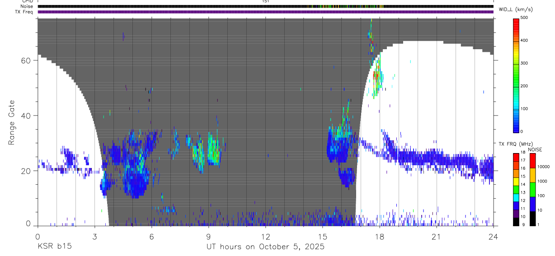Click the 200 tick label on WID color bar

point(525,86)
